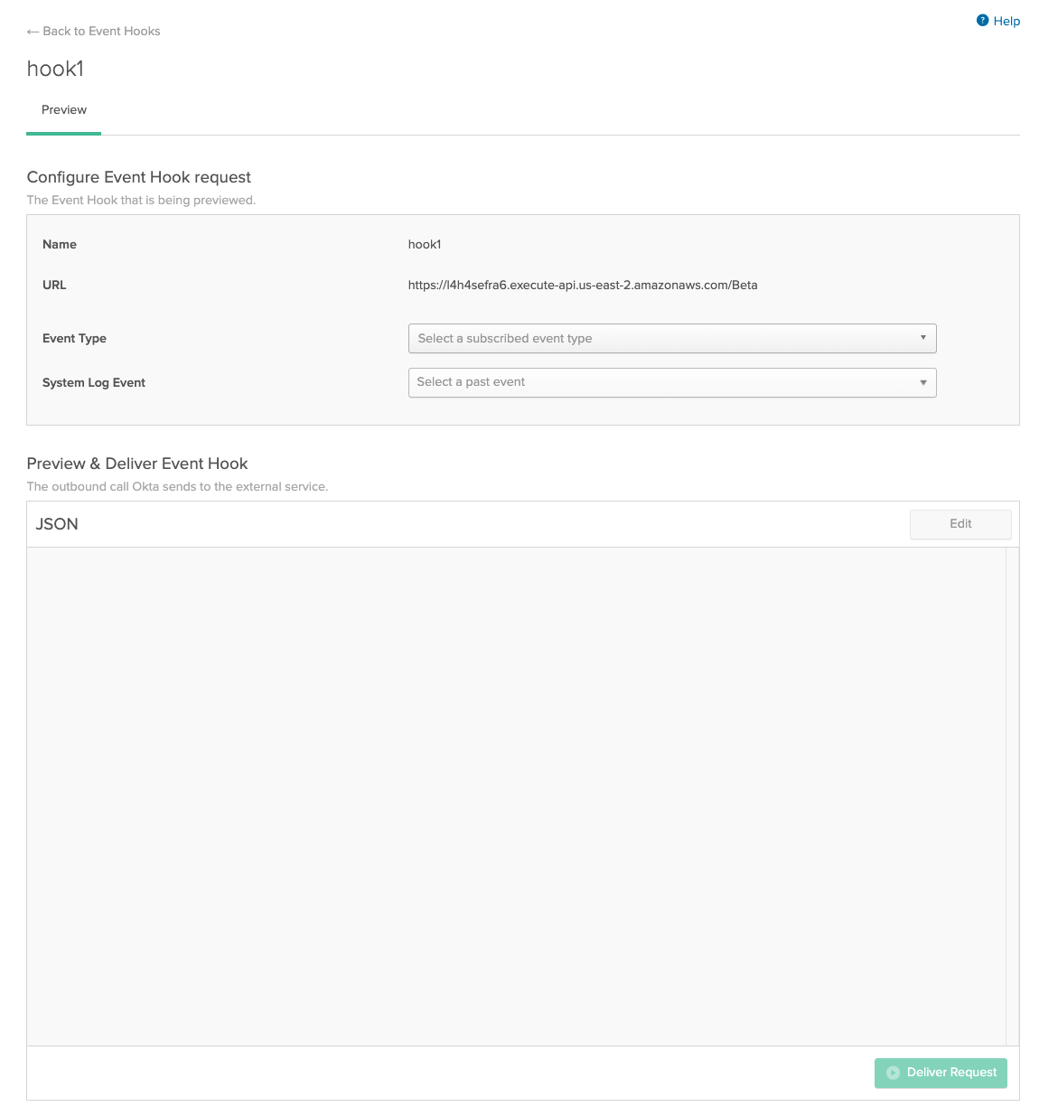Click the 'System Log Event' field label
This screenshot has width=1058, height=1116.
point(94,382)
